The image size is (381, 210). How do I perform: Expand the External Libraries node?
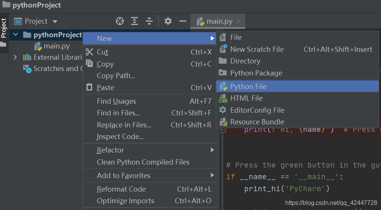coord(15,57)
